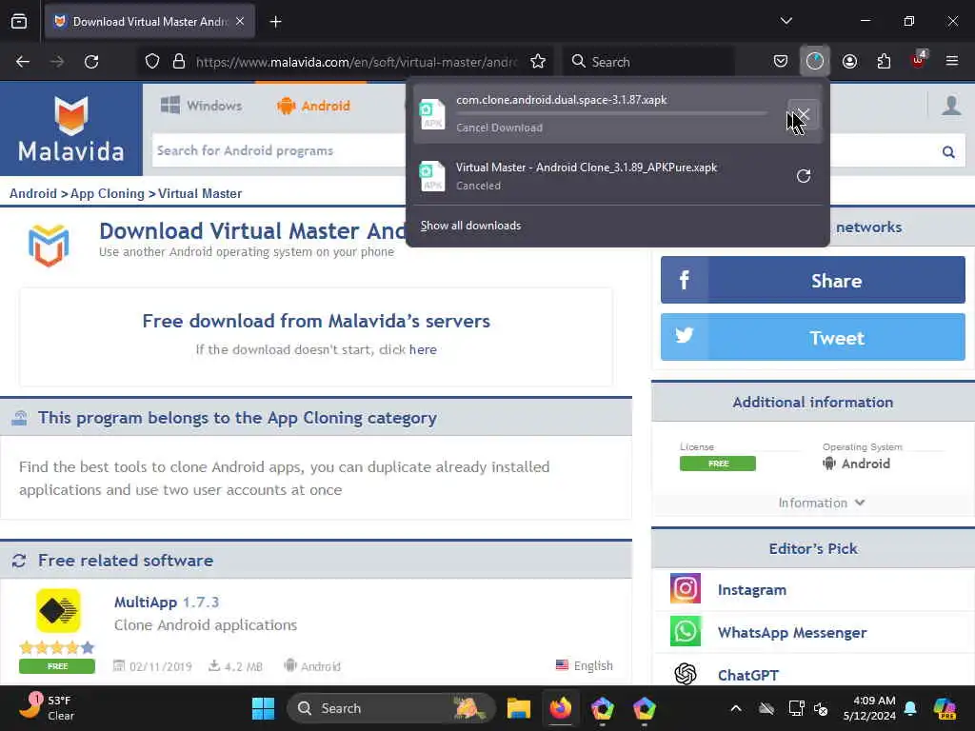Share on Facebook
The height and width of the screenshot is (731, 975).
coord(813,281)
